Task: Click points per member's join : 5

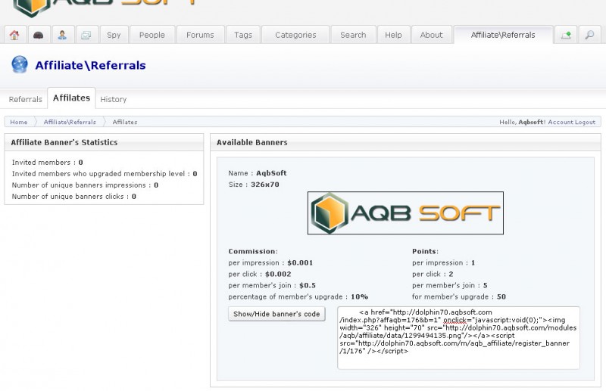Action: point(449,286)
